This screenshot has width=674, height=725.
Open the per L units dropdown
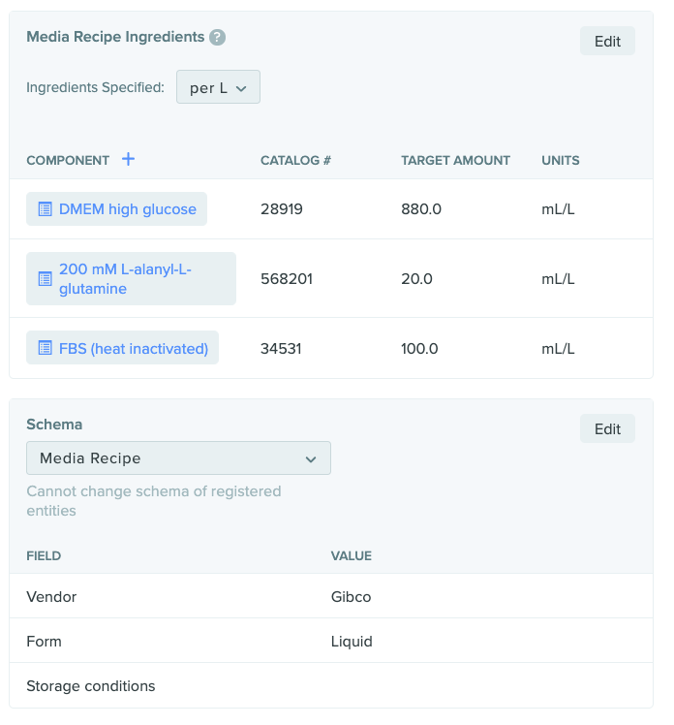[x=218, y=87]
